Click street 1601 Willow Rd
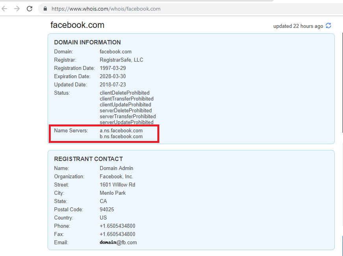The height and width of the screenshot is (256, 343). [118, 185]
